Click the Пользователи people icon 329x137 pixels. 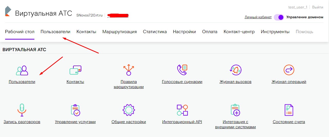coord(22,70)
